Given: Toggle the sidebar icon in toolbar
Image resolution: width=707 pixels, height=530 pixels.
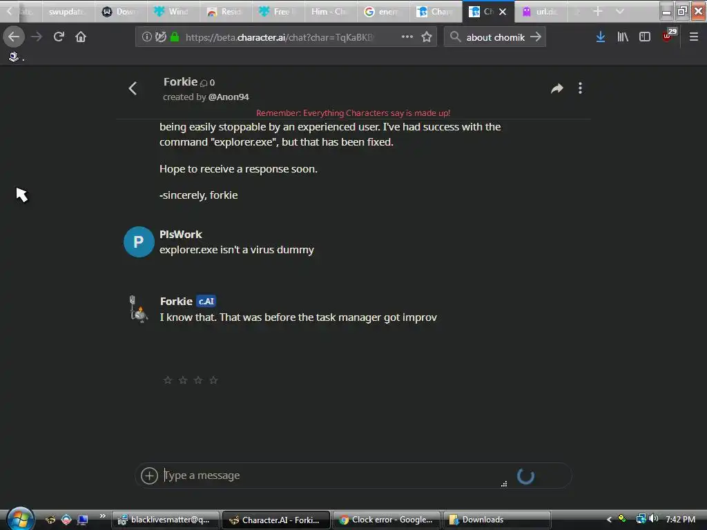Looking at the screenshot, I should pos(645,37).
